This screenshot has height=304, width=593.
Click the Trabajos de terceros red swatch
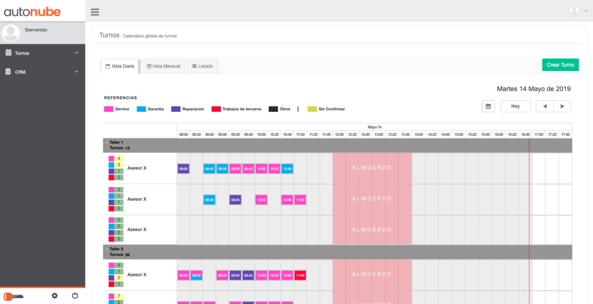click(x=216, y=109)
